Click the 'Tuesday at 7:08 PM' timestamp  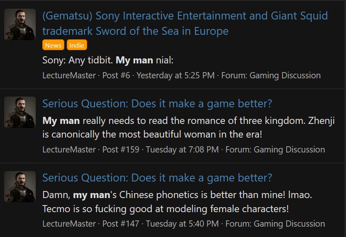click(x=182, y=150)
